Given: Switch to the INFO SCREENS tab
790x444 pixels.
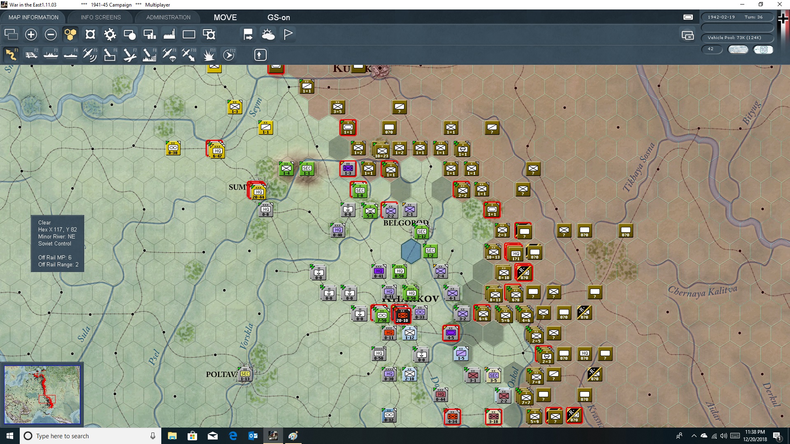Looking at the screenshot, I should 101,17.
